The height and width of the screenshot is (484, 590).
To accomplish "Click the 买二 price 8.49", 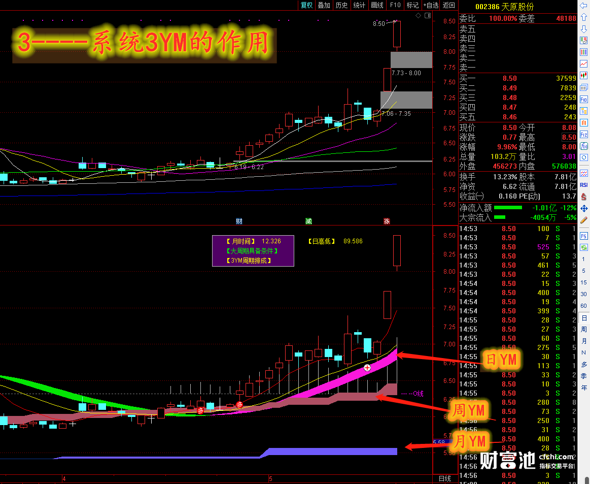I will [509, 88].
